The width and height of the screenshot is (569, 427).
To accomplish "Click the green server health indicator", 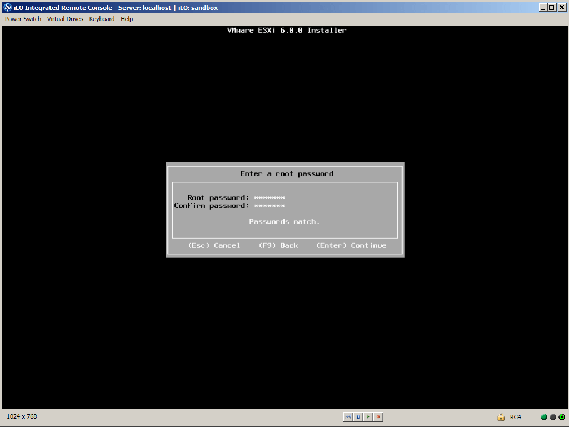I will coord(544,417).
